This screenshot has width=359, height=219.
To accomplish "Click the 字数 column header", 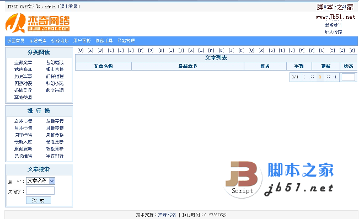I will coord(299,66).
